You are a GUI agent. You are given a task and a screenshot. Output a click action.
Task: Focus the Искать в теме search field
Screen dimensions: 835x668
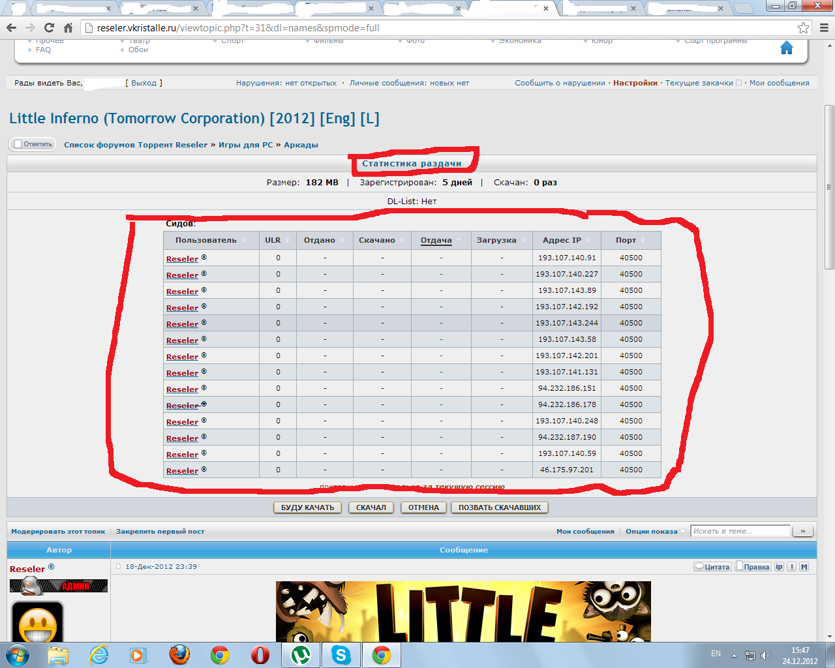pos(740,531)
